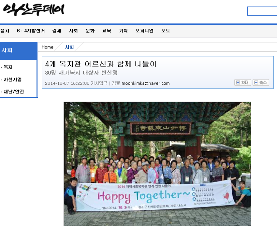
Task: Open the 복지 sidebar category
Action: pos(8,67)
